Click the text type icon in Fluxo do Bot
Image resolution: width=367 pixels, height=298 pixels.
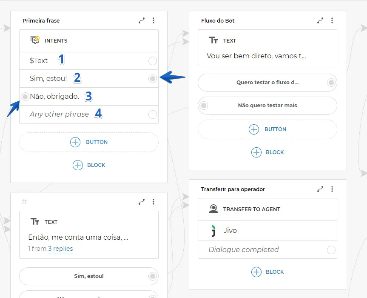(x=213, y=40)
